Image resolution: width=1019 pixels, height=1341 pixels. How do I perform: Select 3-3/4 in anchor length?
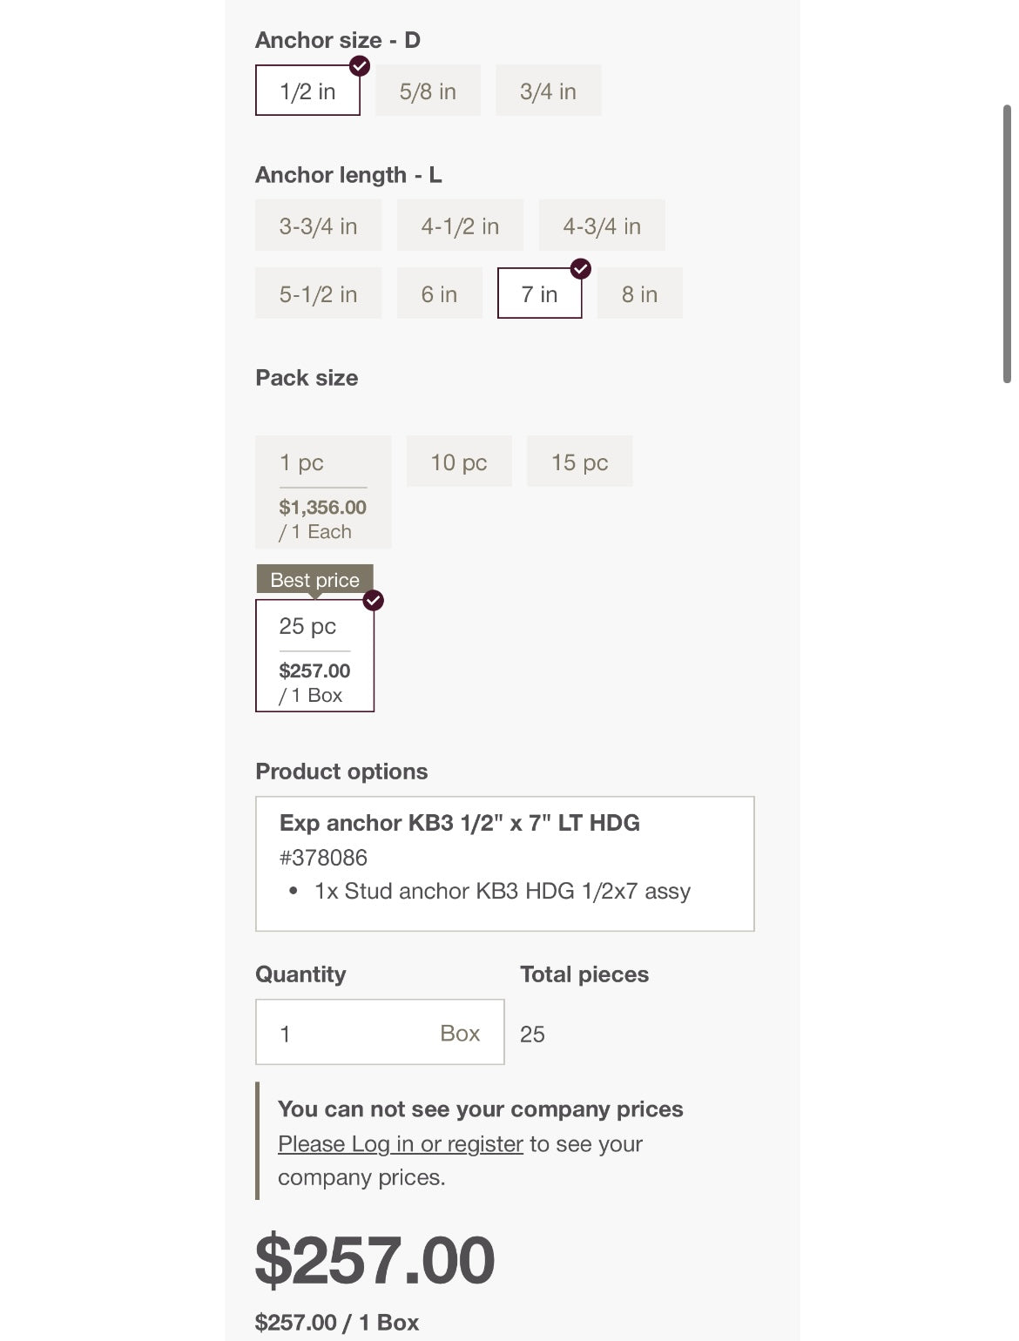tap(318, 226)
